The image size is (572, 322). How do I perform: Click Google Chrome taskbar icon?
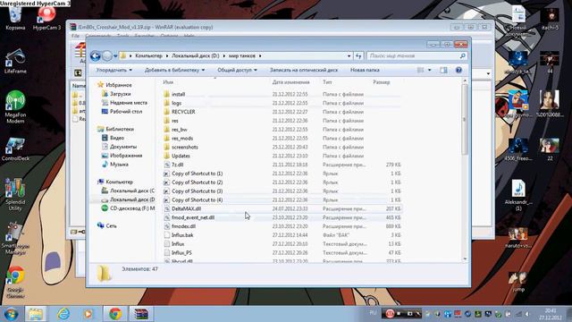[x=115, y=314]
